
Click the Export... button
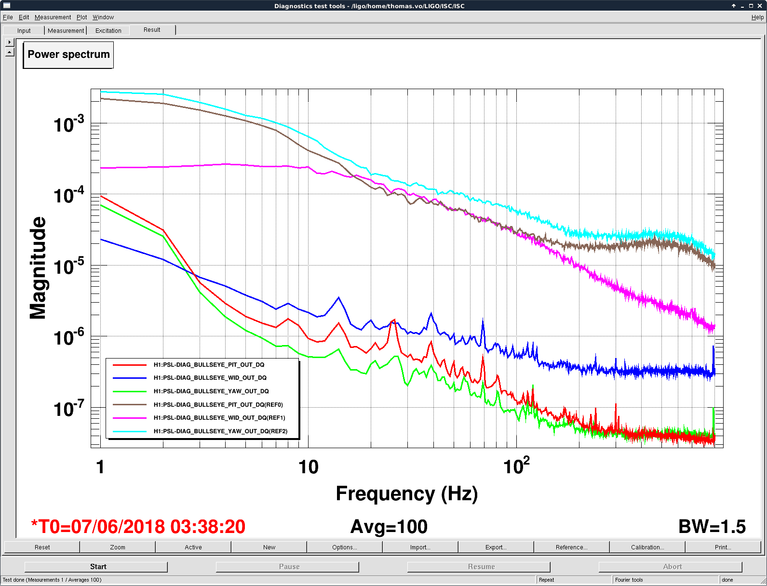[x=496, y=547]
